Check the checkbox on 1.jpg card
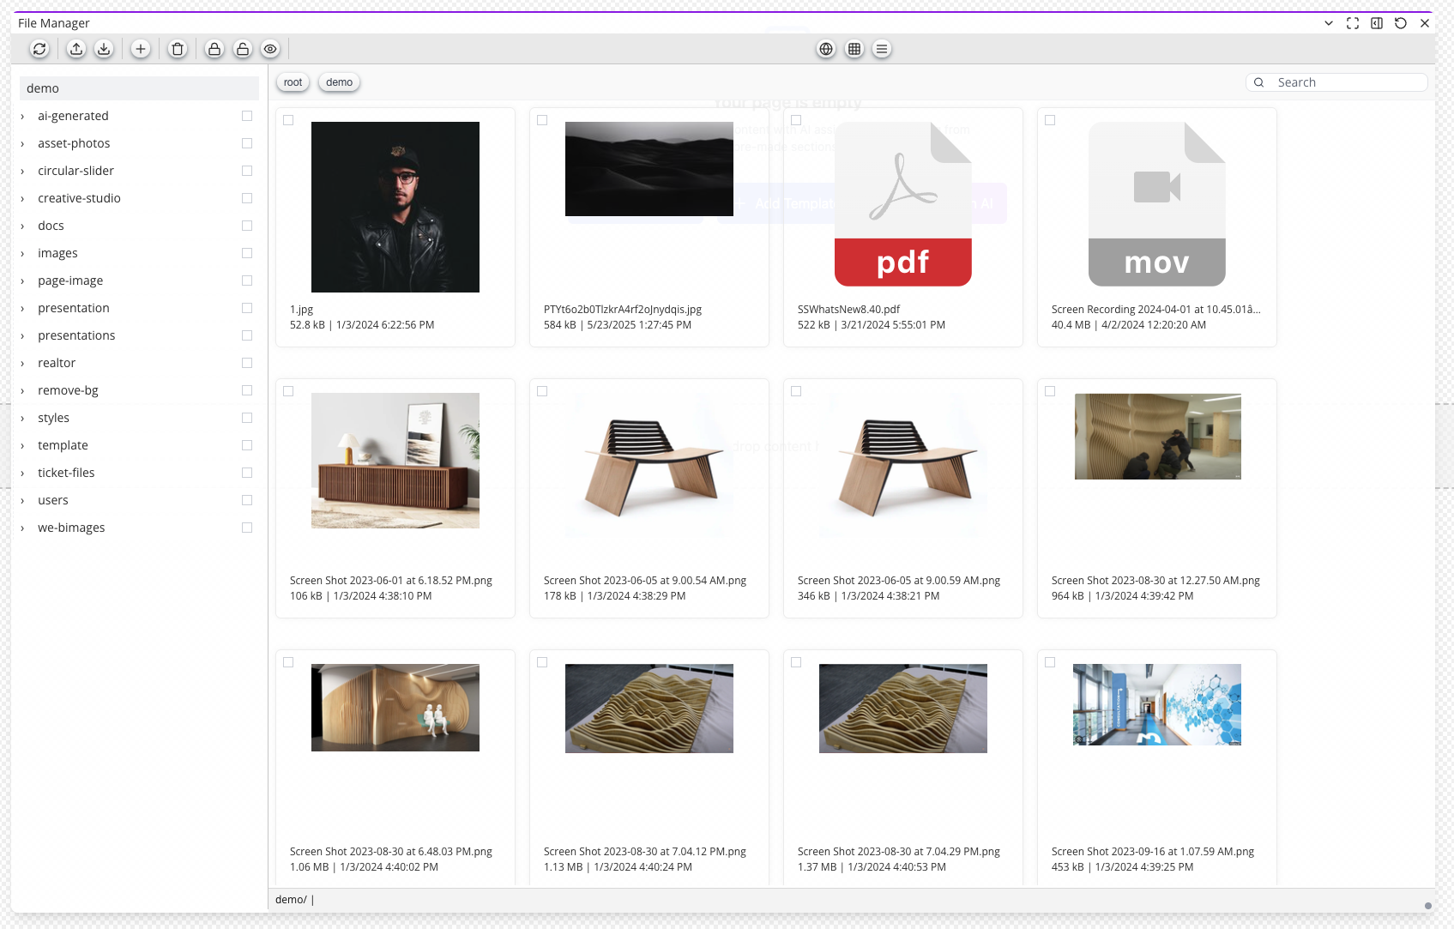The image size is (1454, 929). pyautogui.click(x=288, y=120)
